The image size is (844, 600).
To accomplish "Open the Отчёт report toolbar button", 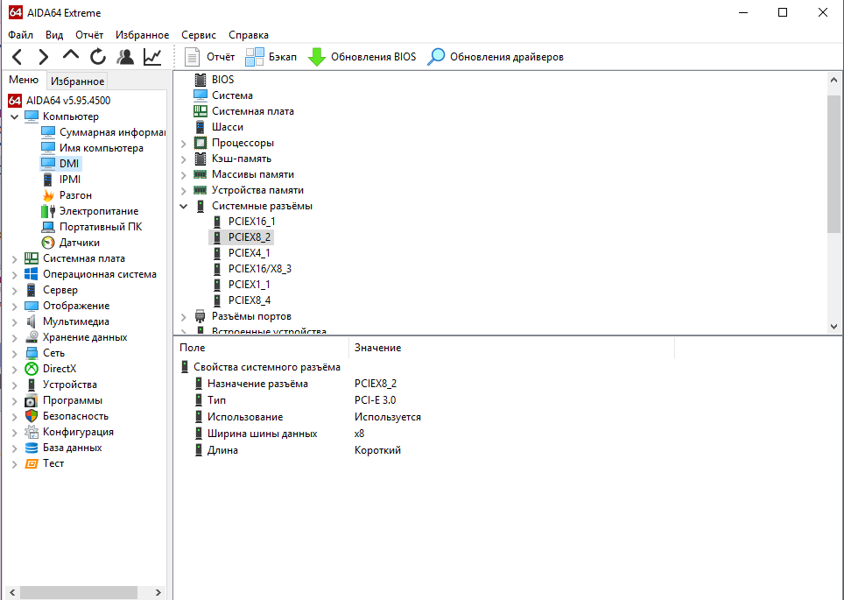I will coord(209,57).
